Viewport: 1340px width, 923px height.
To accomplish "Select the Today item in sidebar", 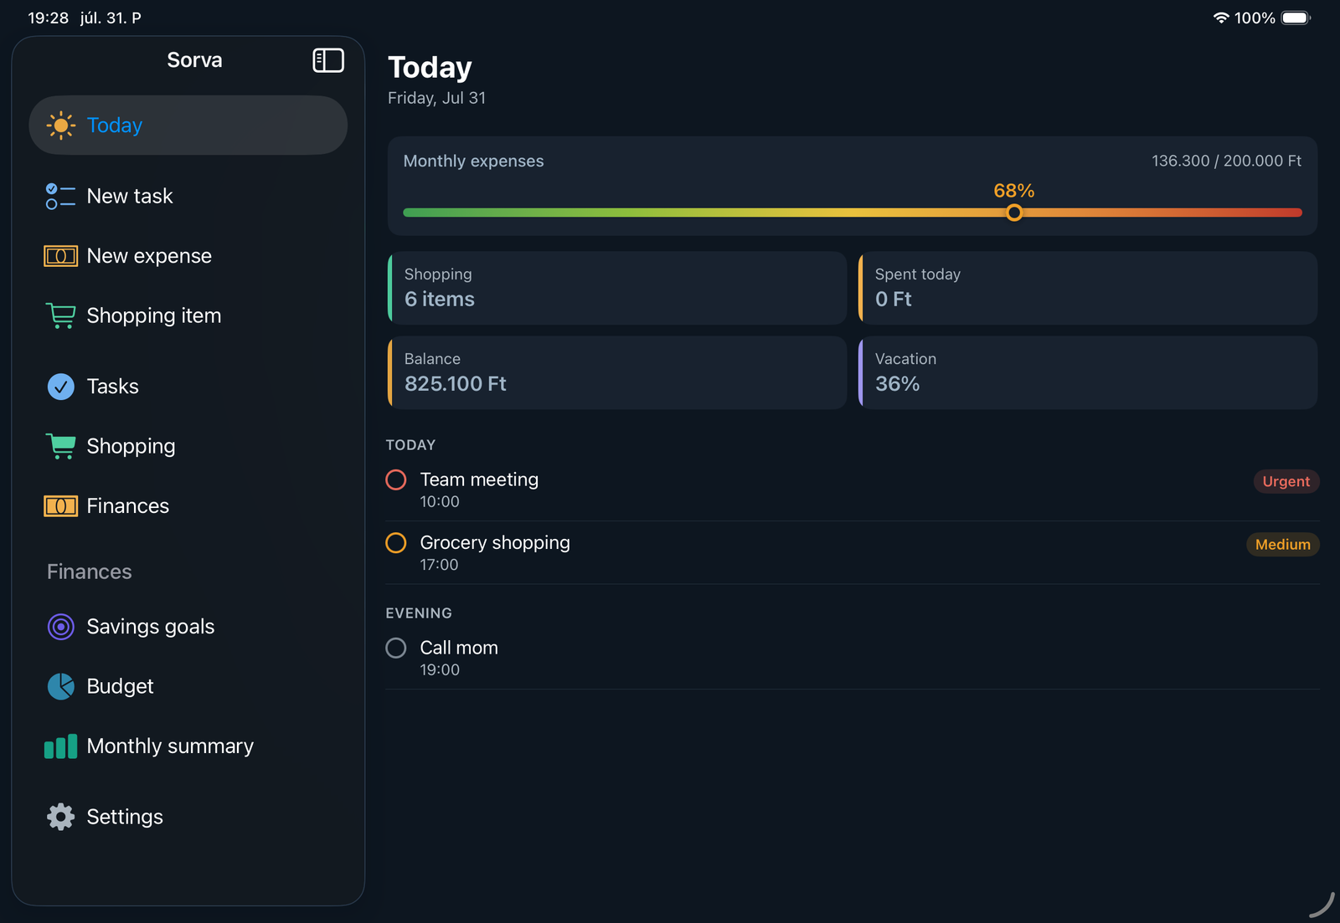I will [x=188, y=125].
